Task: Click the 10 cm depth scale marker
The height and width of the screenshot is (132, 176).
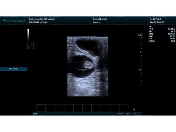Action: click(x=140, y=70)
